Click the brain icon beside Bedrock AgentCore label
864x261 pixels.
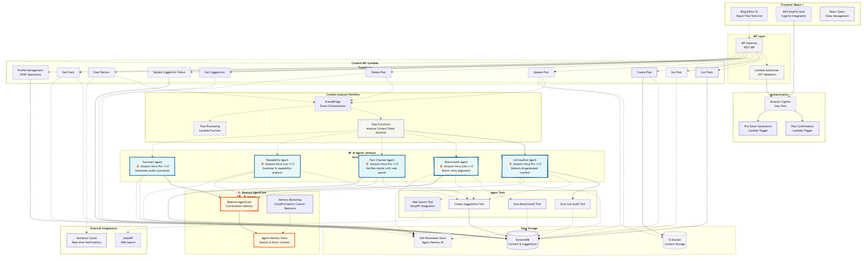pos(239,193)
